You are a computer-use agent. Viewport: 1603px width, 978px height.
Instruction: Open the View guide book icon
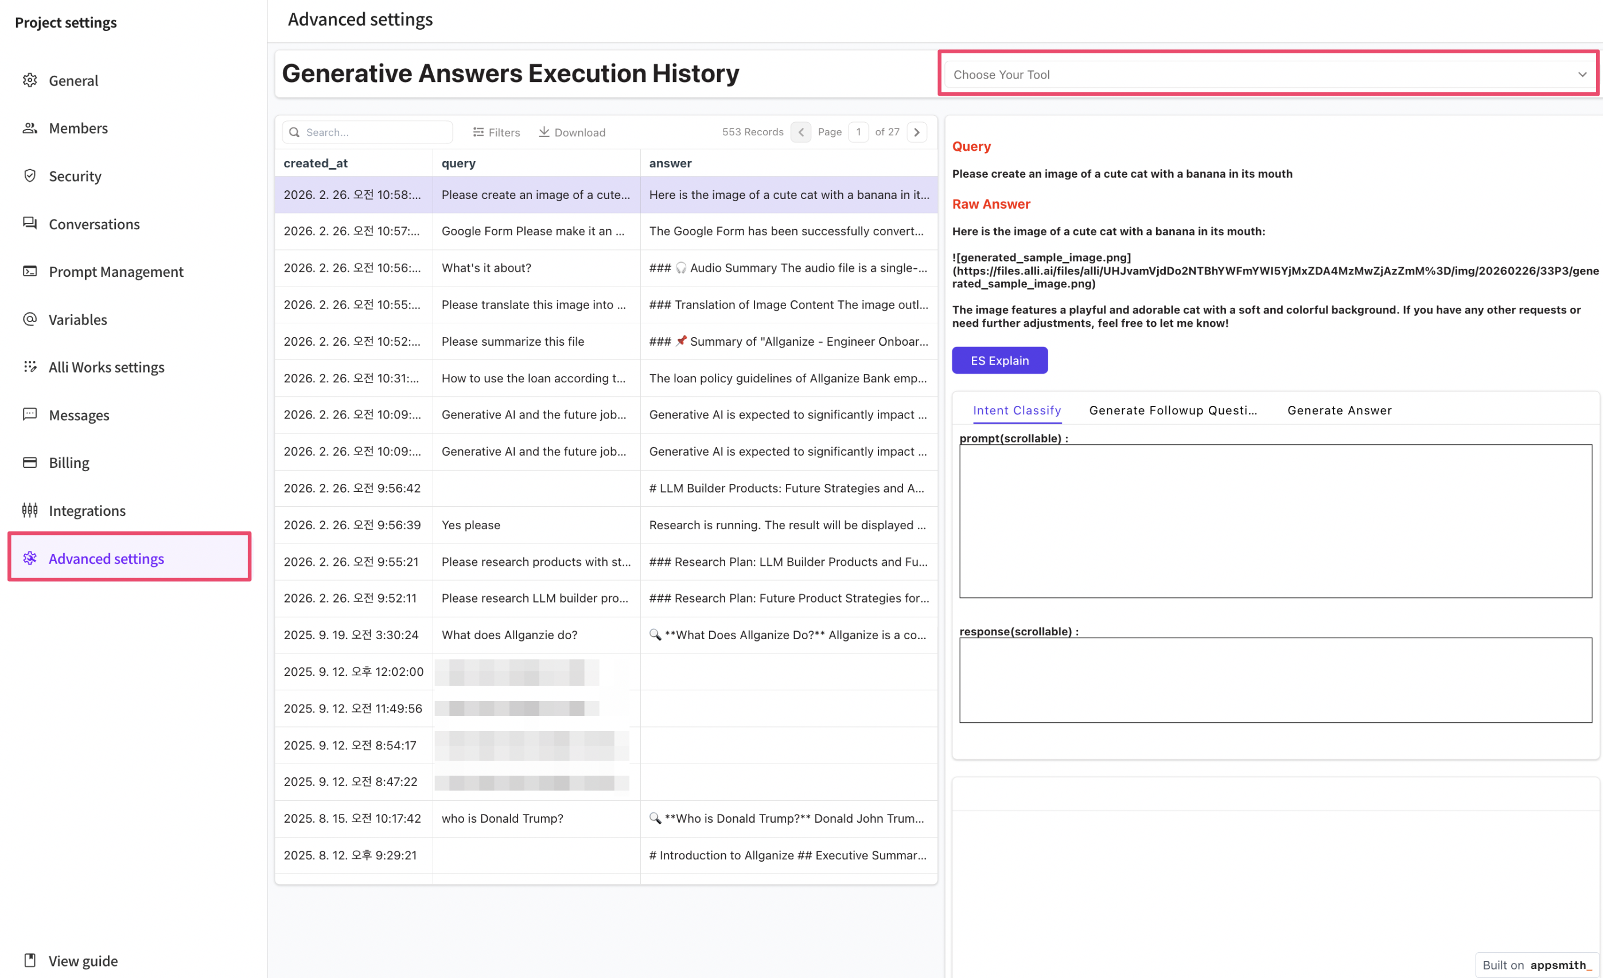(x=30, y=960)
